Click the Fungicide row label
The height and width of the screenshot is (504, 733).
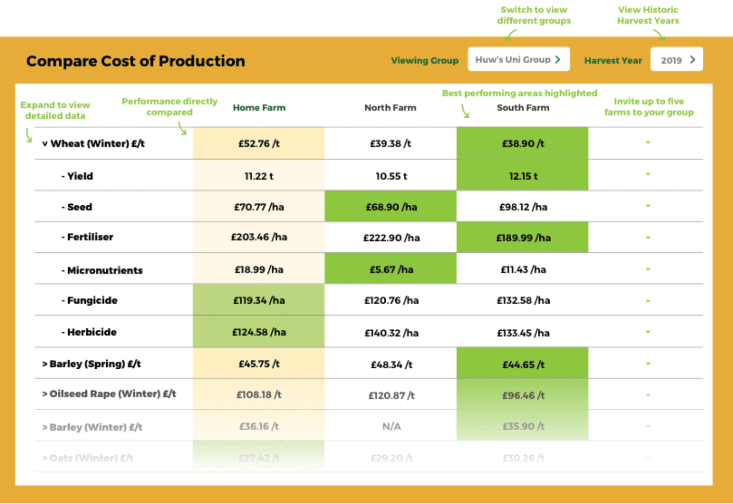pos(90,301)
